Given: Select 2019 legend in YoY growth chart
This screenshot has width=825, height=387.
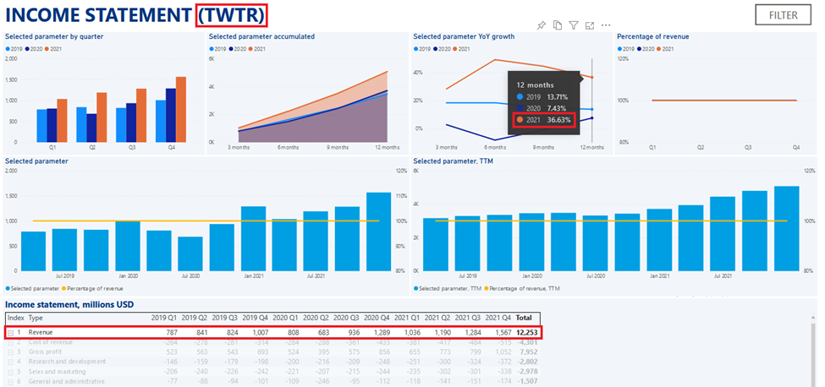Looking at the screenshot, I should [x=421, y=49].
